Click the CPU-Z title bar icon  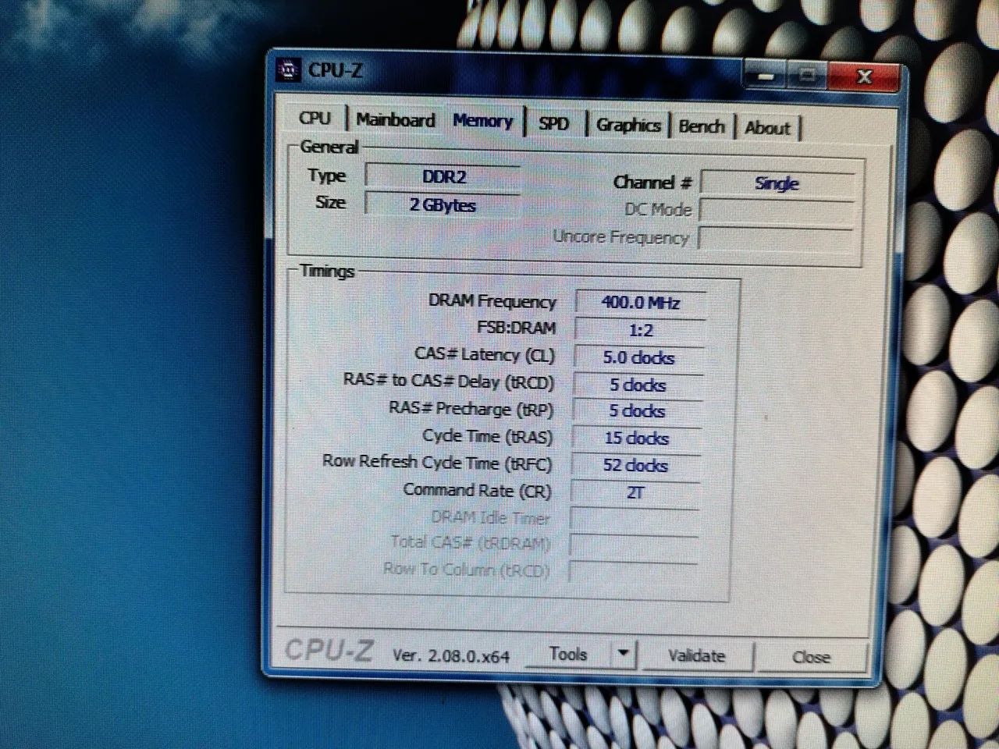click(x=288, y=70)
